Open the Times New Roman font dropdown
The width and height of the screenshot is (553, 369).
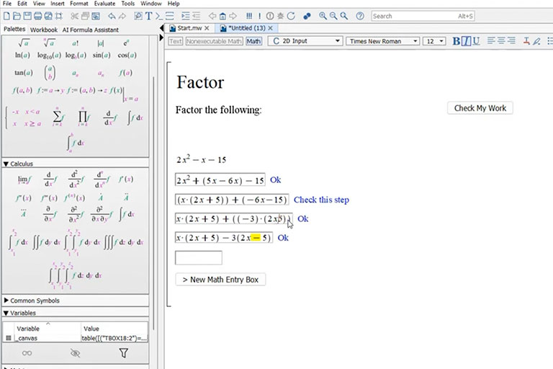(381, 41)
